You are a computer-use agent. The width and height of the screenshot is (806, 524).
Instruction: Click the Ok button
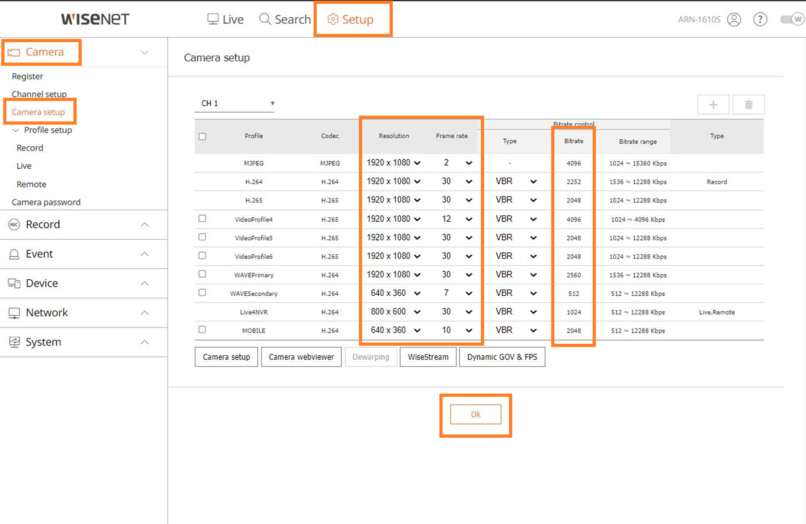(x=475, y=415)
